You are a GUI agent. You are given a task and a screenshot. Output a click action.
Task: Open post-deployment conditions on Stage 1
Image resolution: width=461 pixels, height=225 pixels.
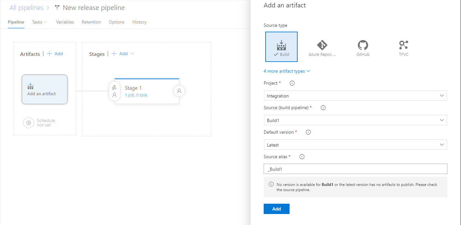click(179, 91)
